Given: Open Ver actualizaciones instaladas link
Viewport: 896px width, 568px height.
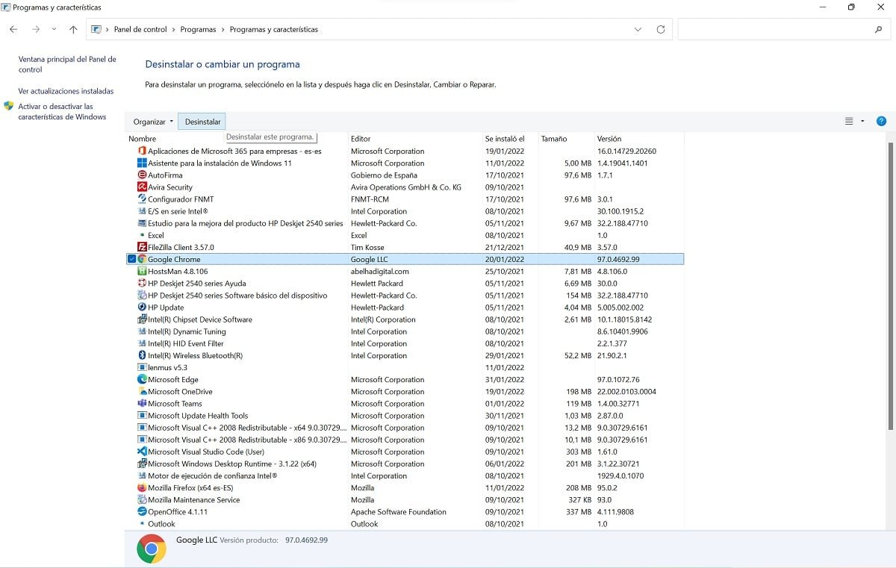Looking at the screenshot, I should click(66, 91).
